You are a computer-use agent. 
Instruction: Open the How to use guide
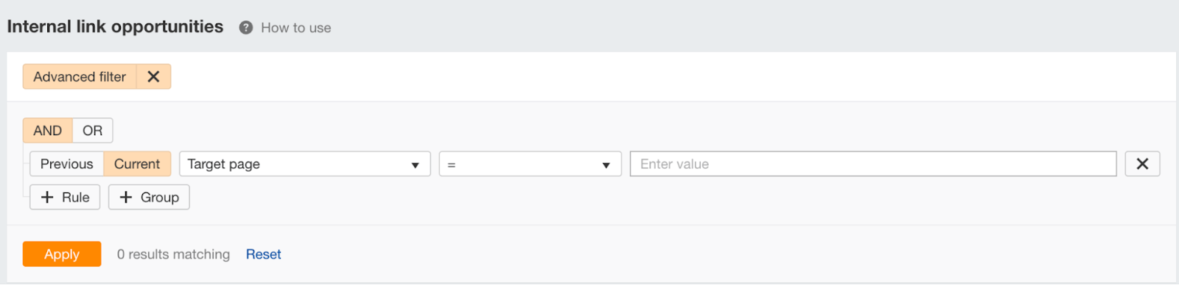tap(295, 28)
